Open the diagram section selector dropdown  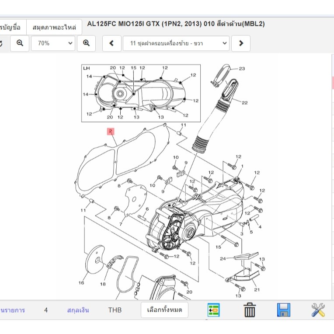(x=176, y=43)
